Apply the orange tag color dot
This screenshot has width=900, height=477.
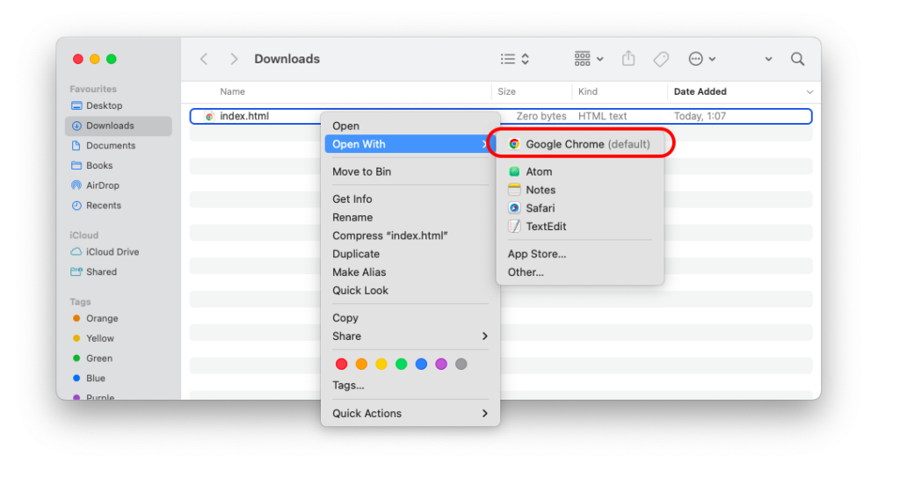pyautogui.click(x=361, y=364)
